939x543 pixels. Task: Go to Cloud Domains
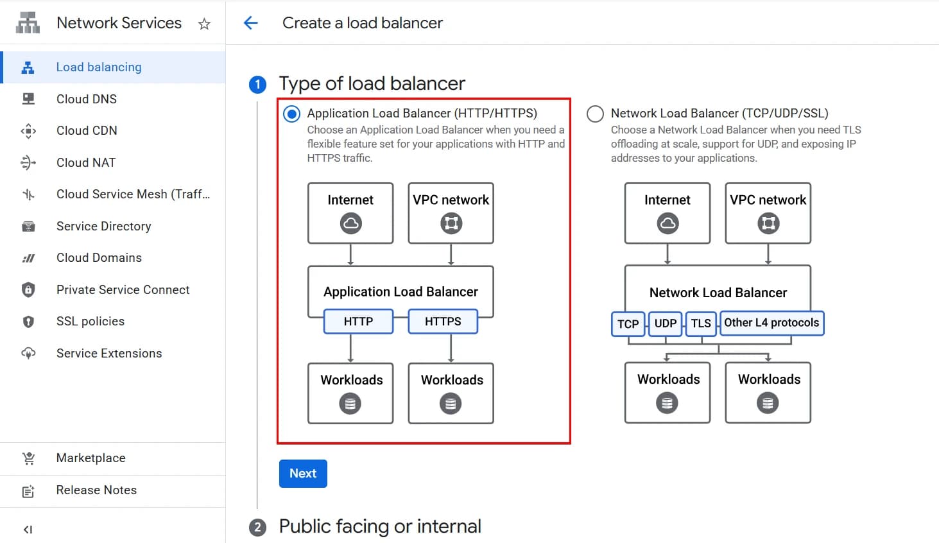tap(99, 257)
